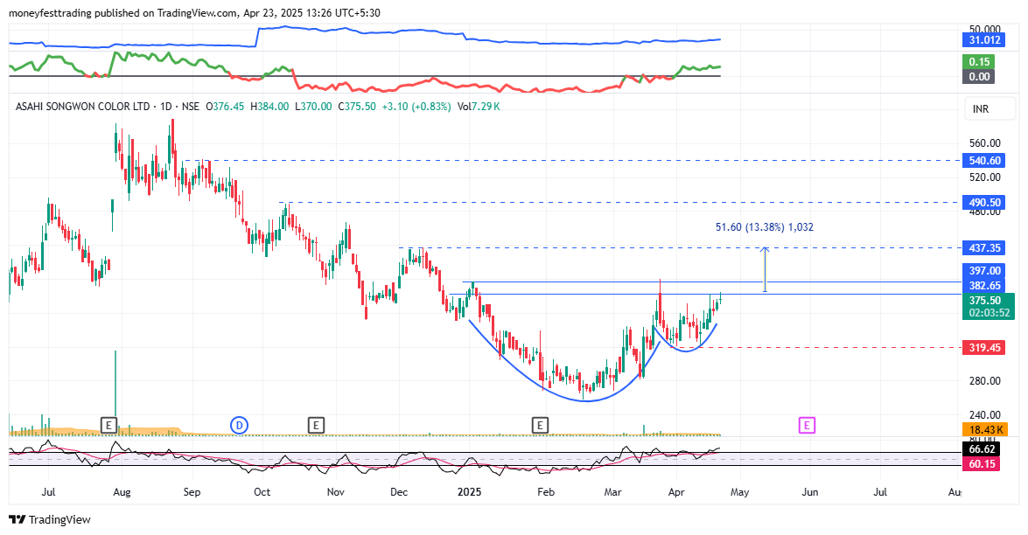Click the dividend D marker near late September
Screen dimensions: 1028x535
pos(240,426)
